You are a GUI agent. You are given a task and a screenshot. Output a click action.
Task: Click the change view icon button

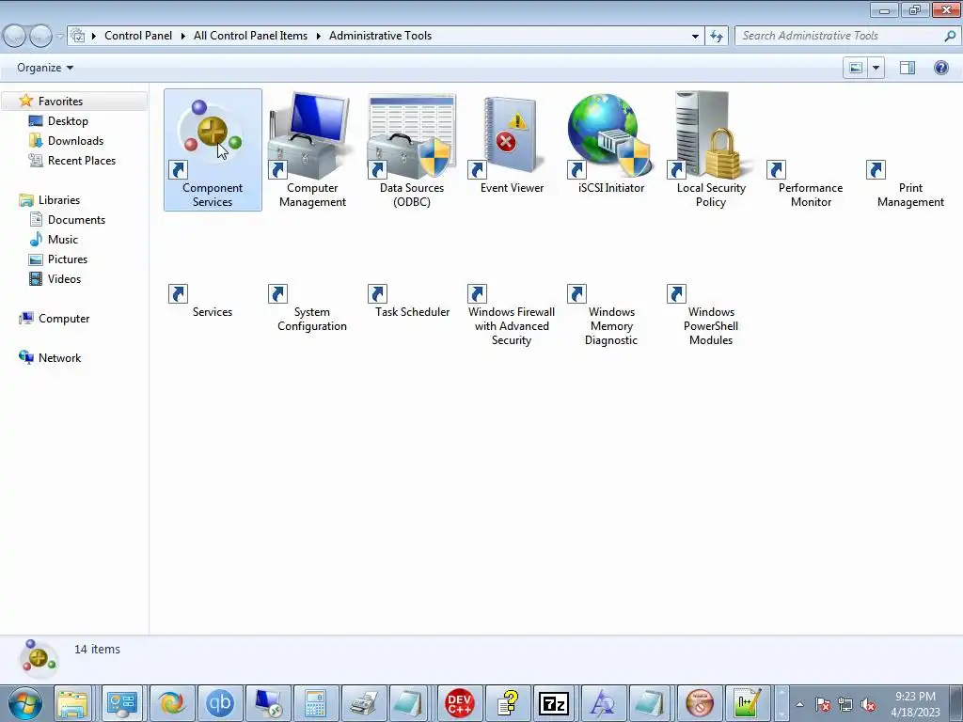[856, 68]
